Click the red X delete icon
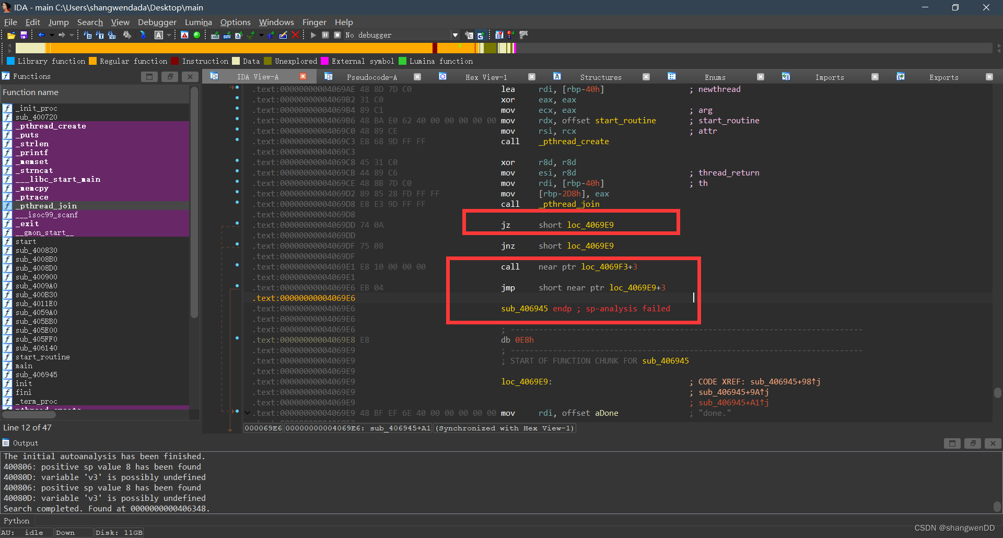 point(295,35)
